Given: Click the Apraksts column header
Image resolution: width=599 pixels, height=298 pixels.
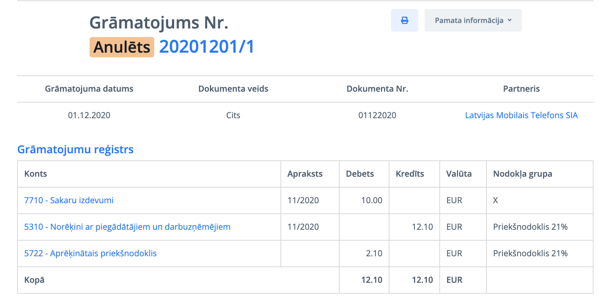Looking at the screenshot, I should (305, 174).
